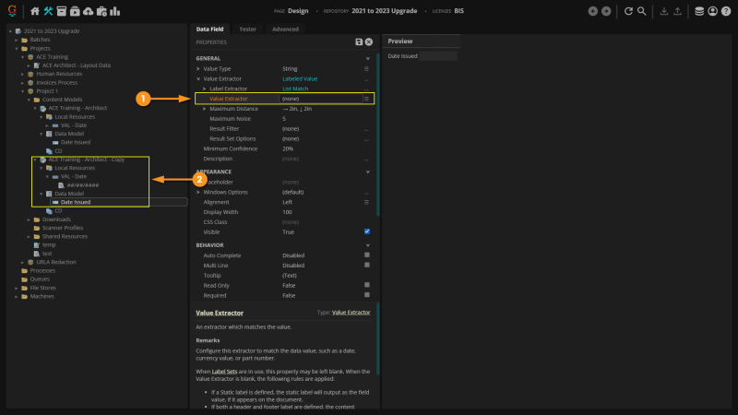Image resolution: width=738 pixels, height=415 pixels.
Task: Open search with the magnifier icon
Action: pyautogui.click(x=642, y=11)
